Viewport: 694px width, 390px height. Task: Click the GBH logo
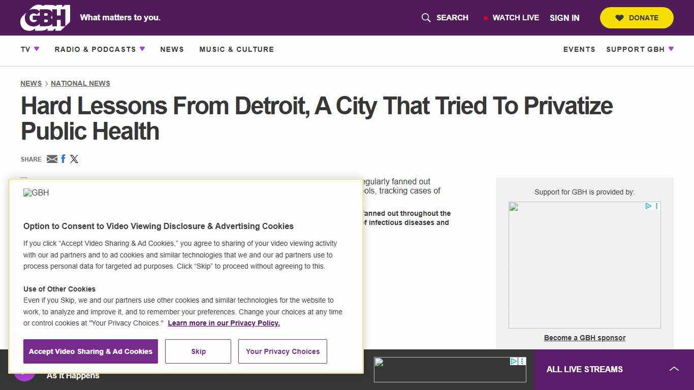click(x=45, y=17)
